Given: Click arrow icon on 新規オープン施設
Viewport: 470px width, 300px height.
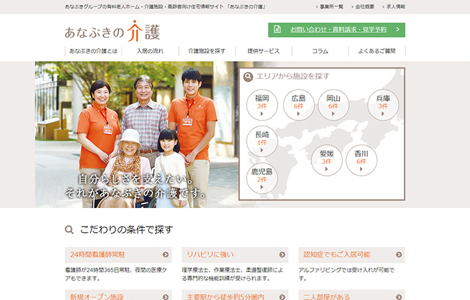Looking at the screenshot, I should [166, 297].
